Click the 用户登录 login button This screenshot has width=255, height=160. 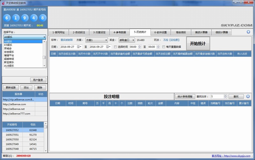click(38, 80)
